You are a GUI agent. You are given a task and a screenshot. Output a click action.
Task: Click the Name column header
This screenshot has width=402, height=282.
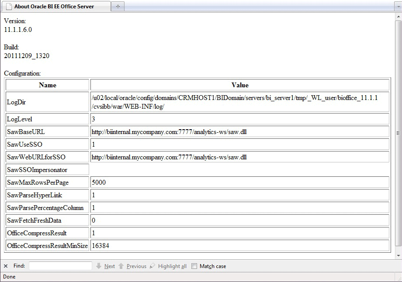48,85
